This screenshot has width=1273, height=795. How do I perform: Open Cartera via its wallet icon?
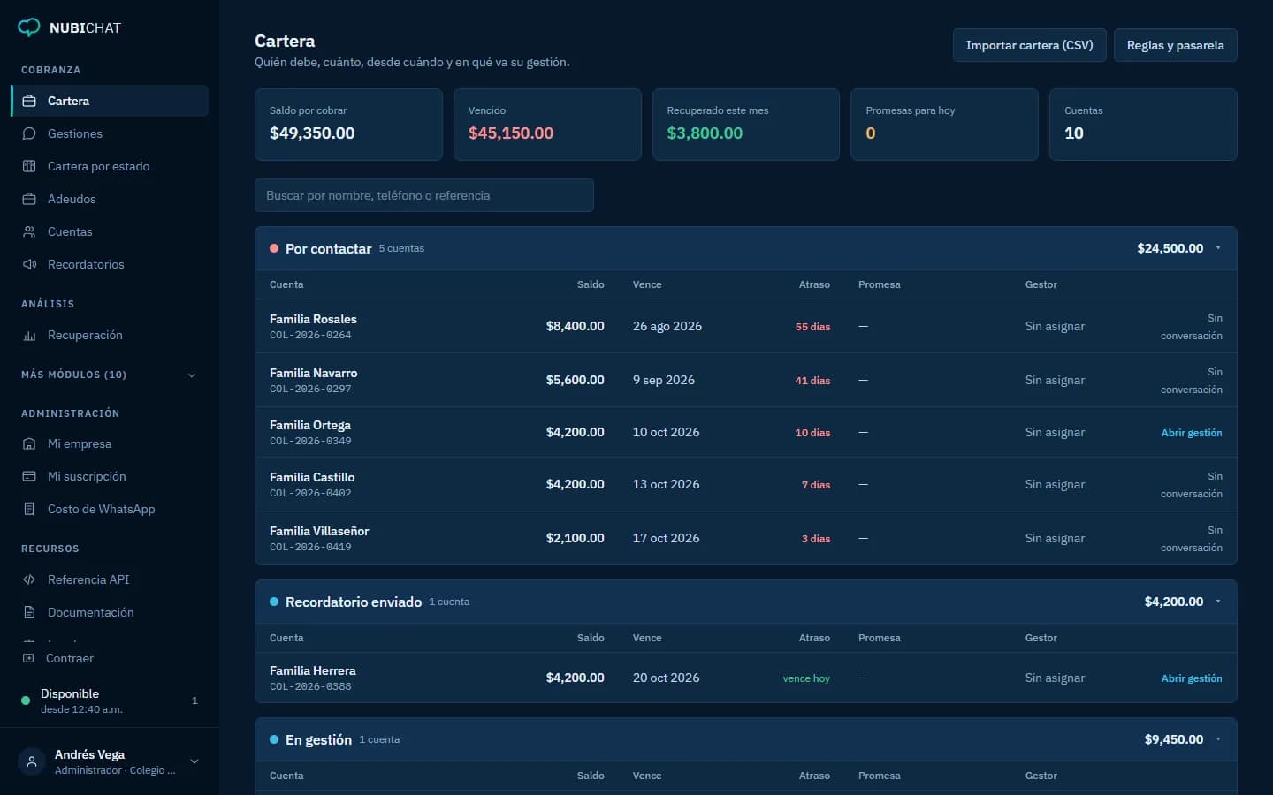coord(29,101)
